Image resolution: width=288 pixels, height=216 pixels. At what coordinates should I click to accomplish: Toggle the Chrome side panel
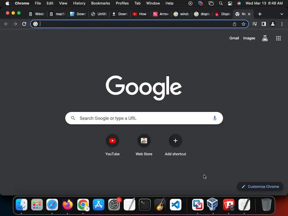(x=264, y=24)
